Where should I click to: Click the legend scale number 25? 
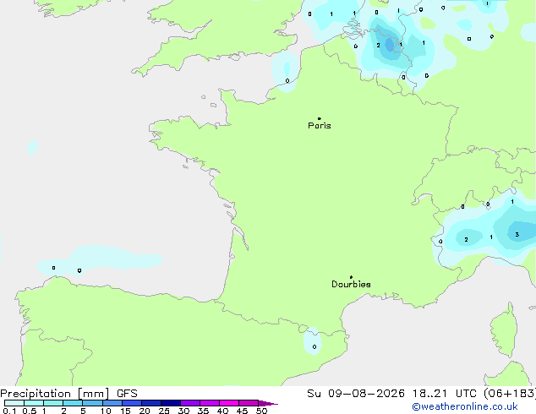[x=164, y=411]
